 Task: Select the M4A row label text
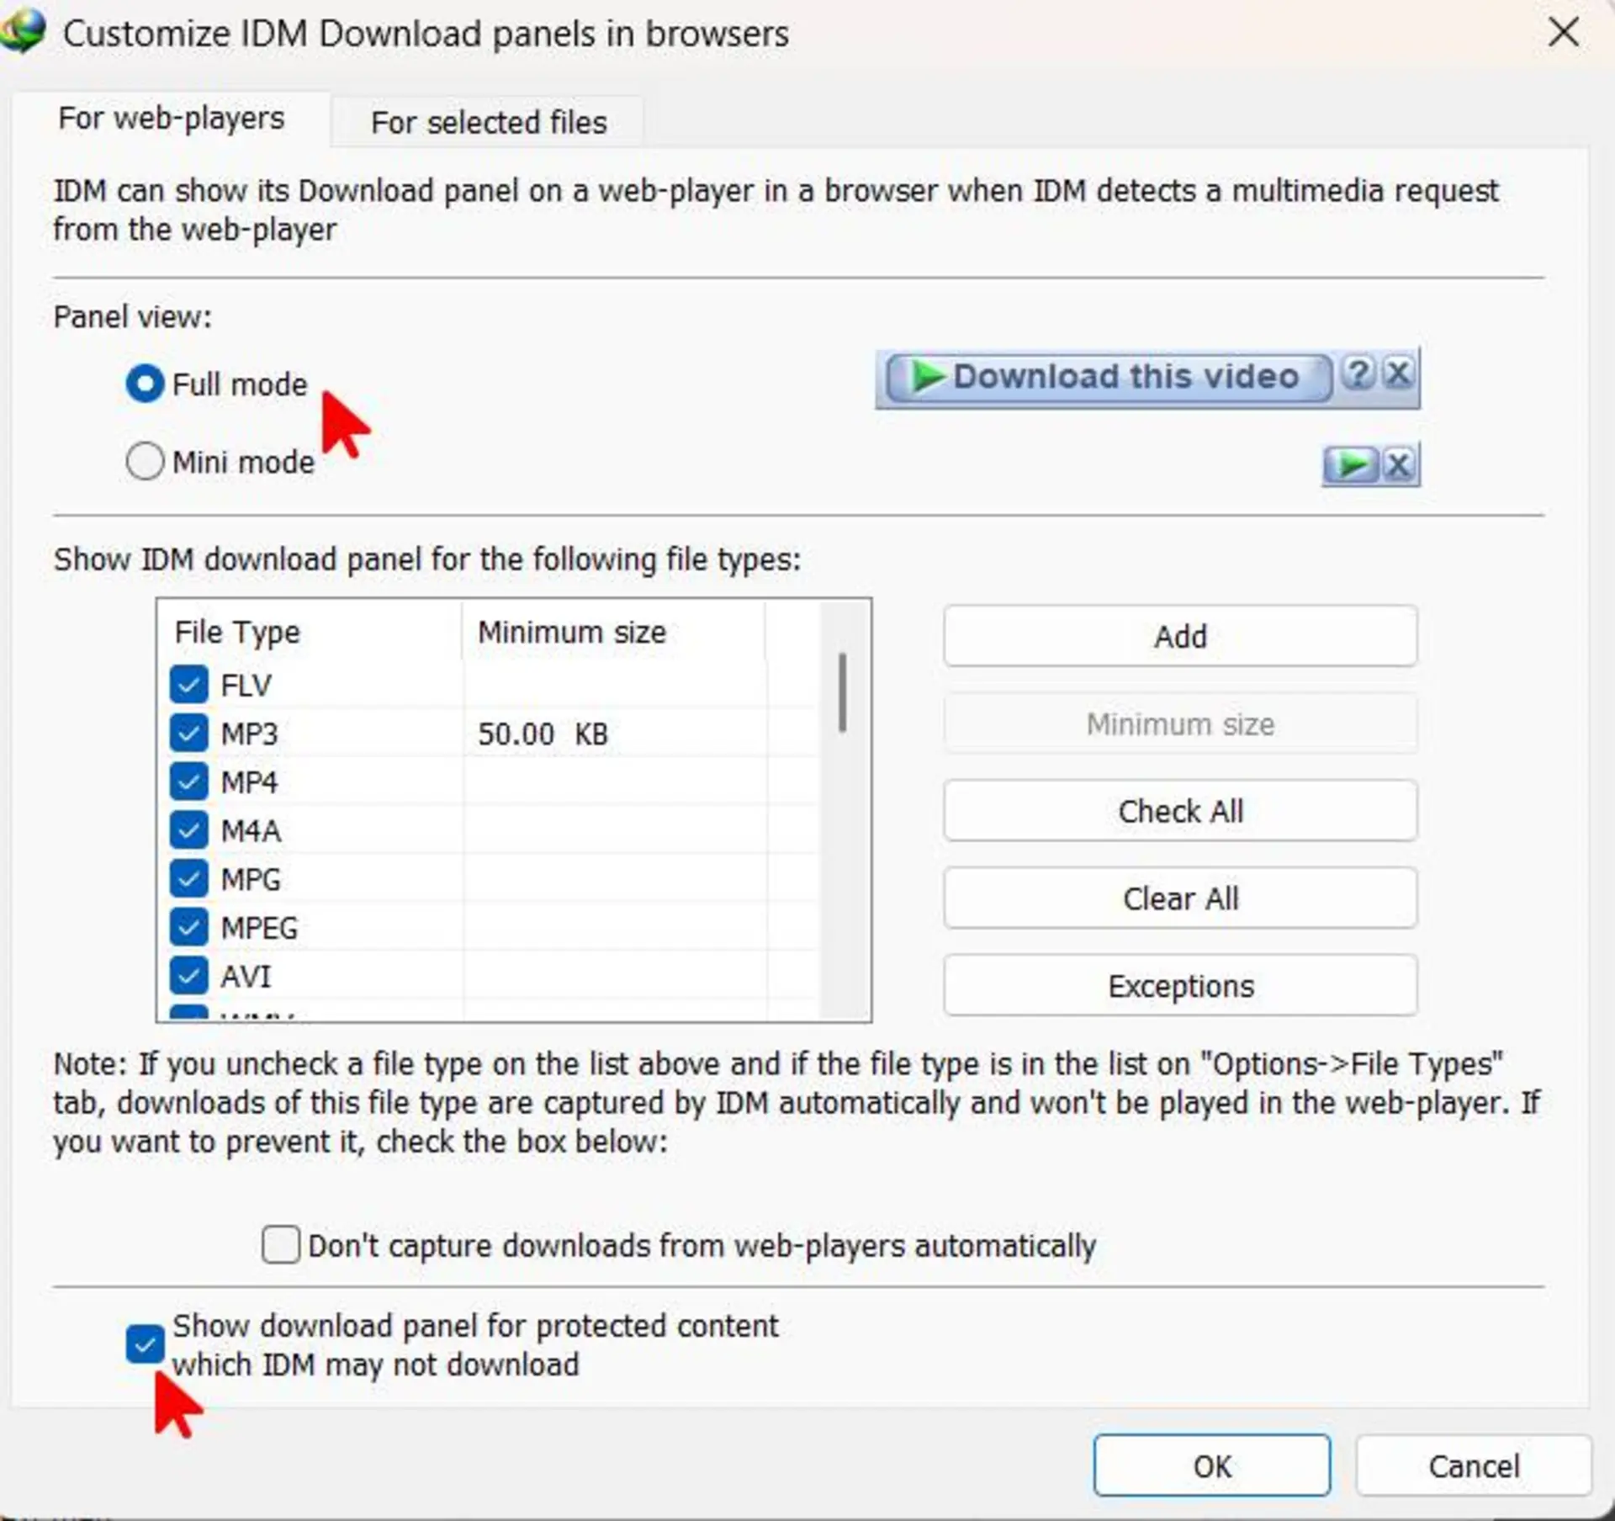251,831
